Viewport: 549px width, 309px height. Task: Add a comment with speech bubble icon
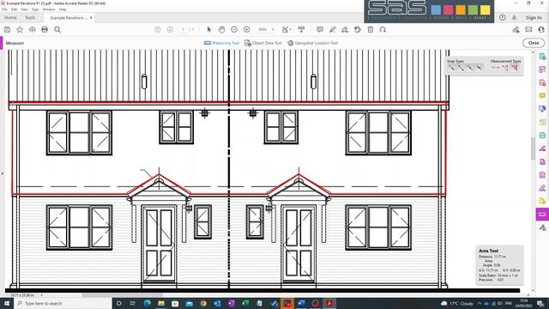(320, 30)
